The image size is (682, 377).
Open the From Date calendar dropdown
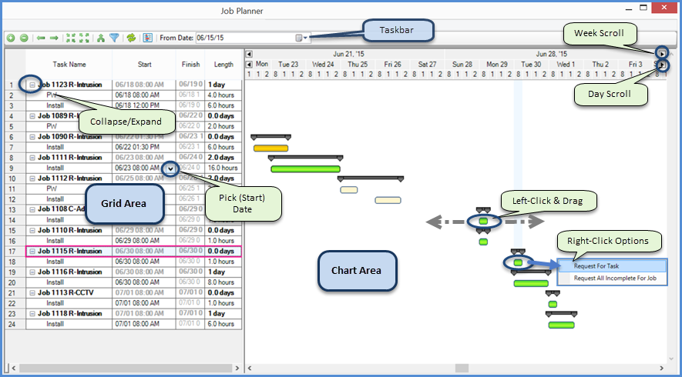pyautogui.click(x=302, y=38)
